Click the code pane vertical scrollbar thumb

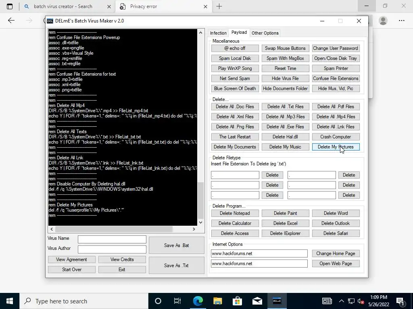coord(201,201)
